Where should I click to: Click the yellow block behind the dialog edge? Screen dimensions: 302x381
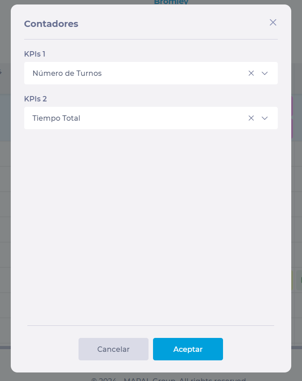click(292, 279)
